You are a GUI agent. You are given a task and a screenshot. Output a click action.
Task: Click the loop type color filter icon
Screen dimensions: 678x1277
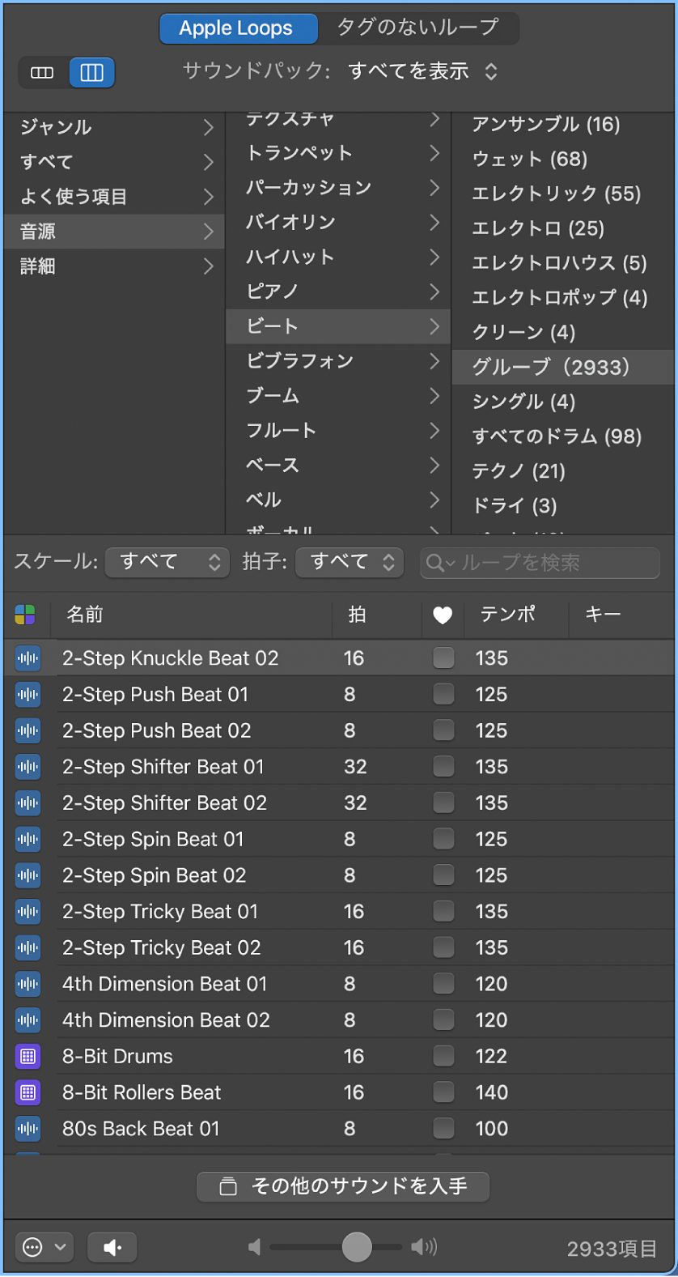[25, 615]
